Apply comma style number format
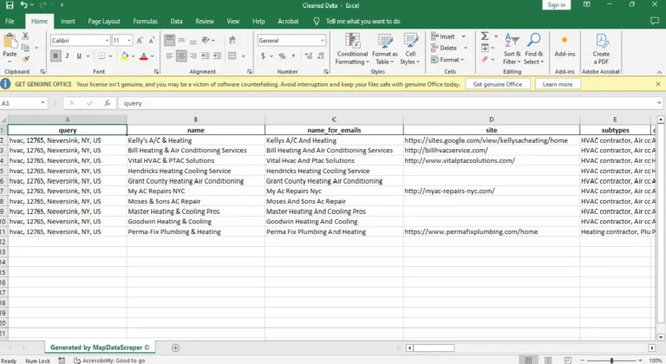The width and height of the screenshot is (666, 364). click(293, 55)
